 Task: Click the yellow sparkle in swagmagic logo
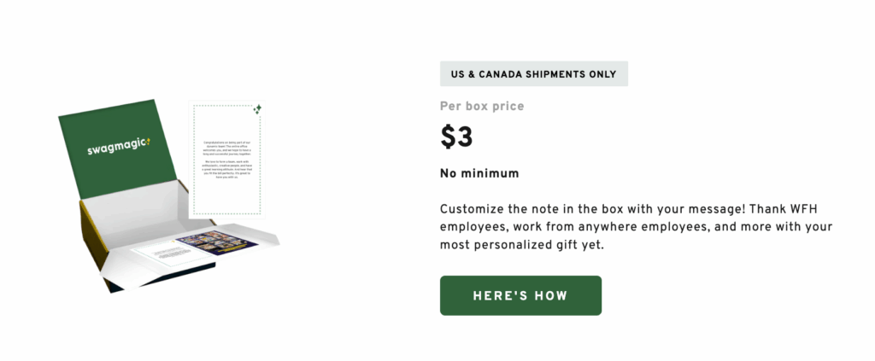(147, 142)
